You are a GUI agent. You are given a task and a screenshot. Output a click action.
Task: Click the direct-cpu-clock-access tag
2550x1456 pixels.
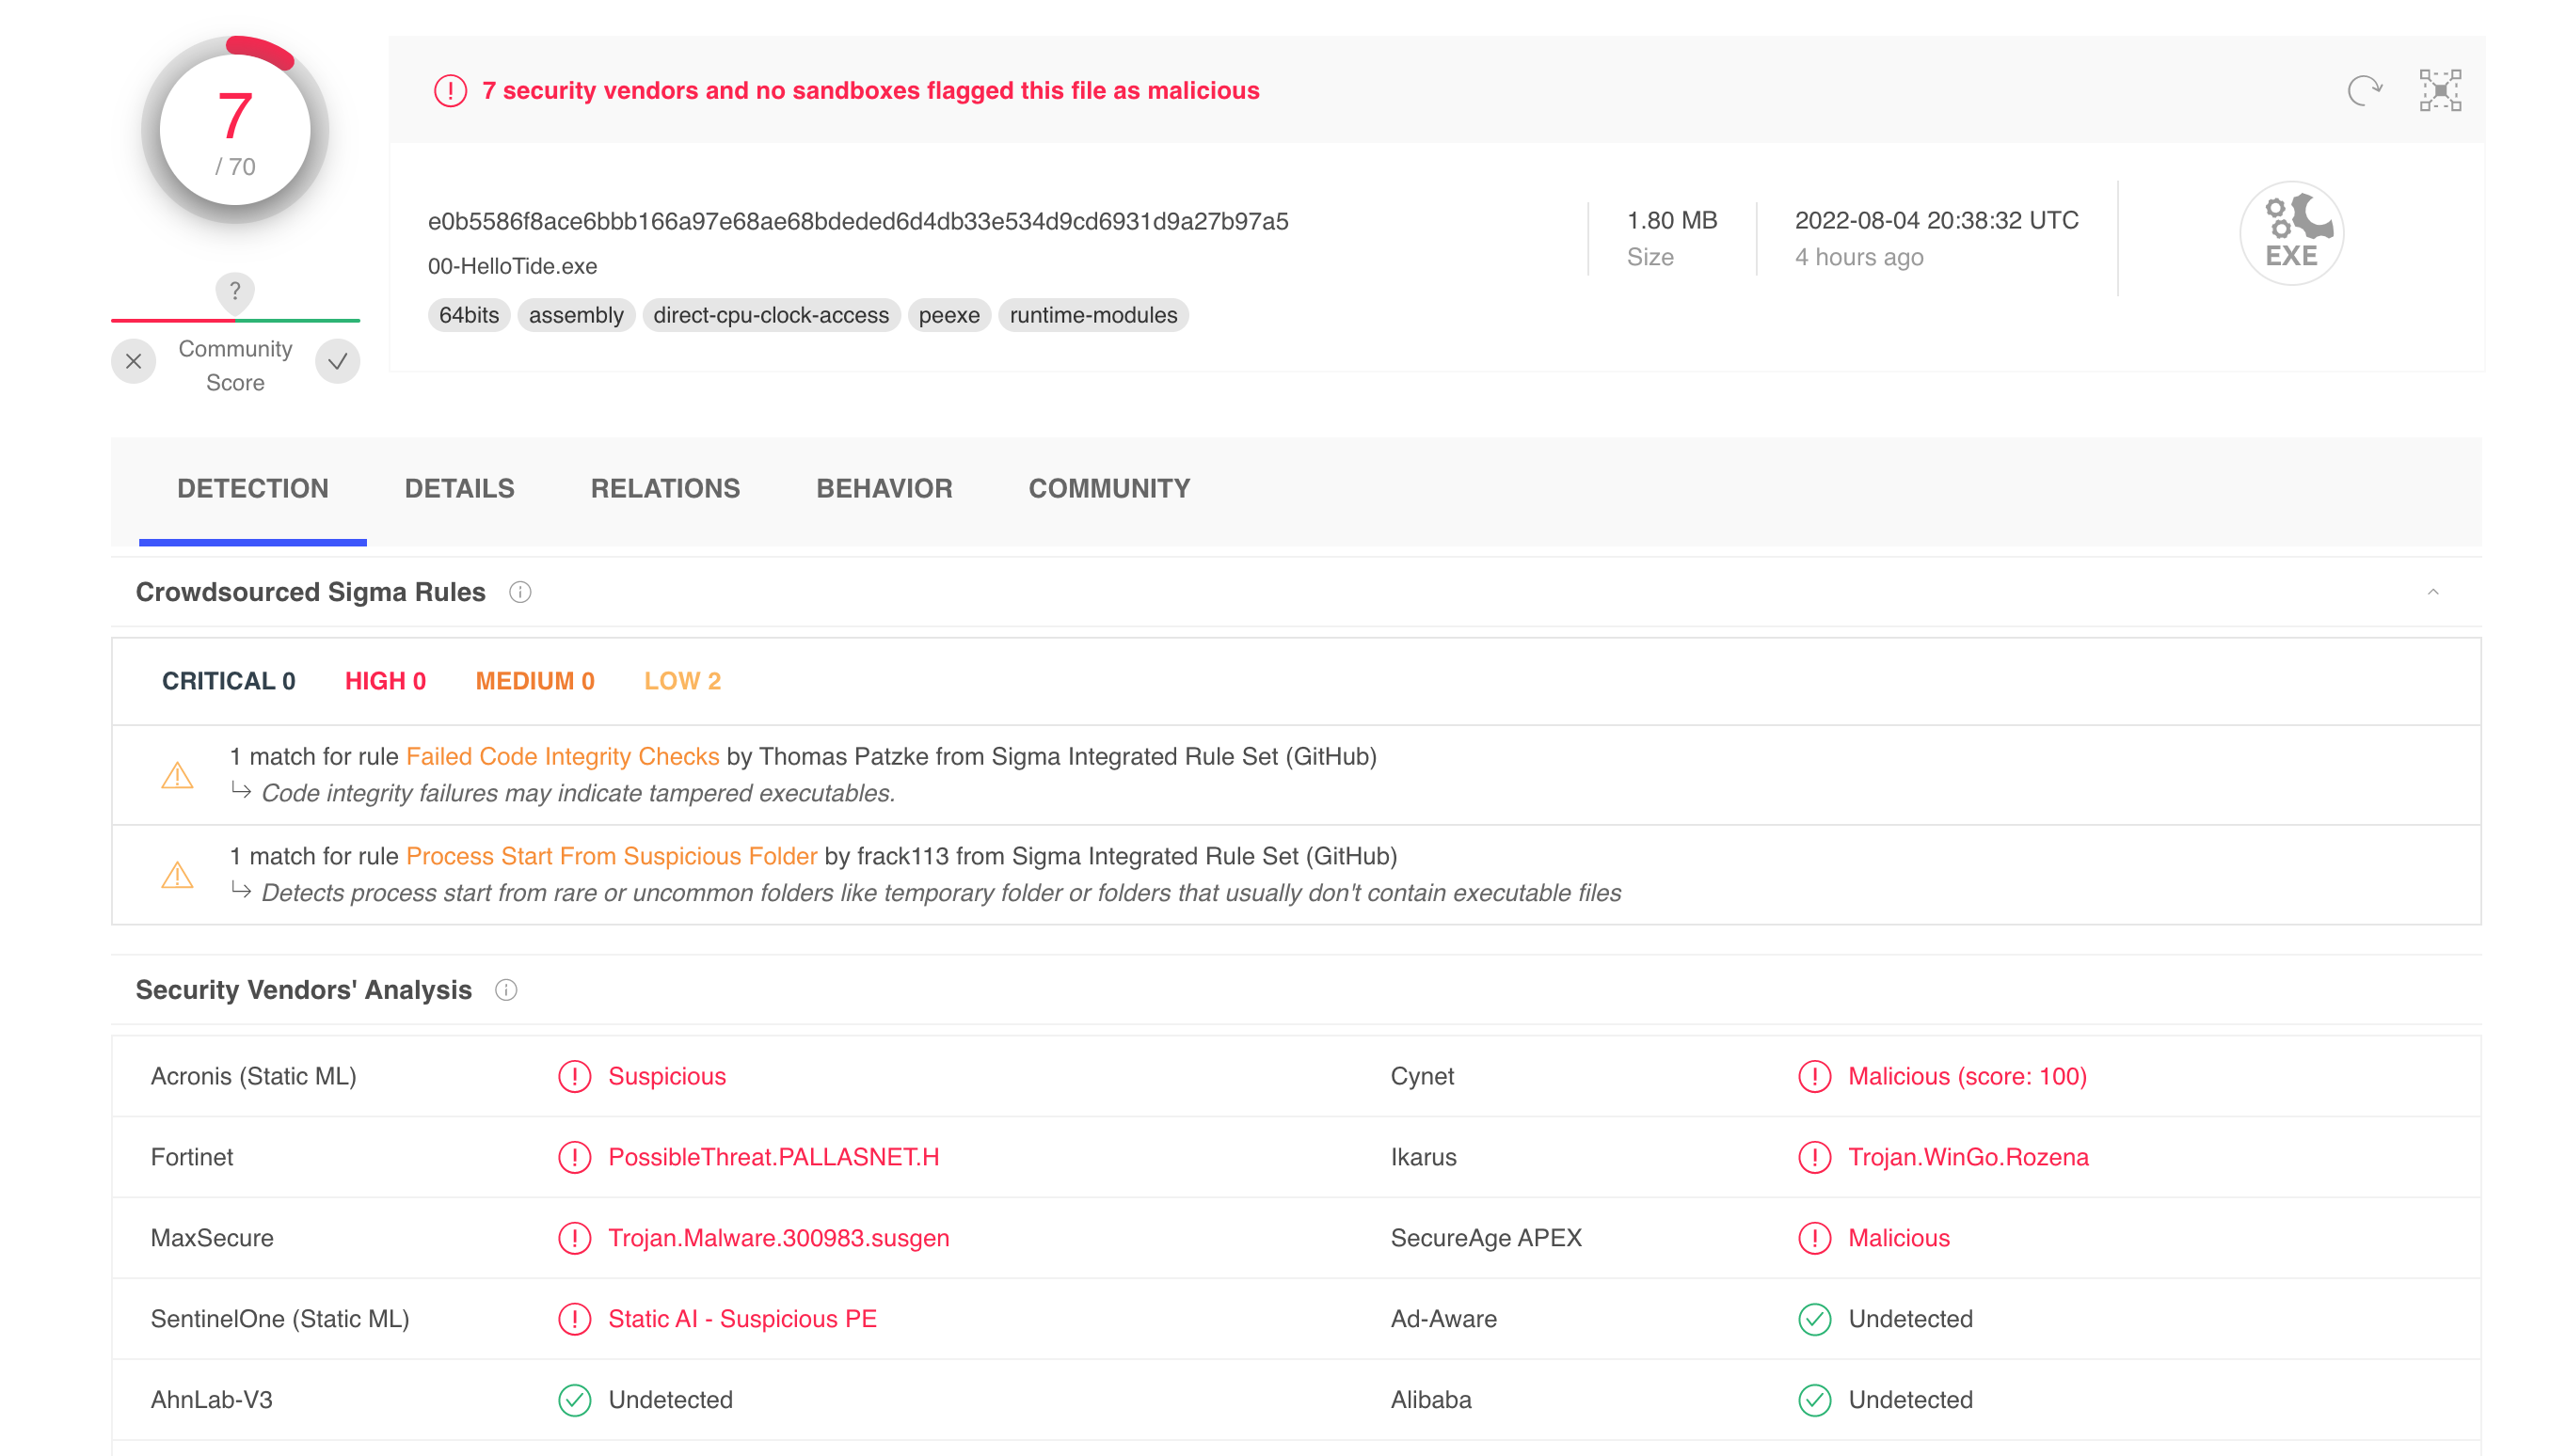tap(771, 315)
